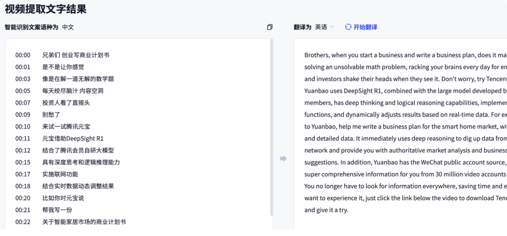
Task: Click translation line 'network and provide you with'
Action: point(405,150)
